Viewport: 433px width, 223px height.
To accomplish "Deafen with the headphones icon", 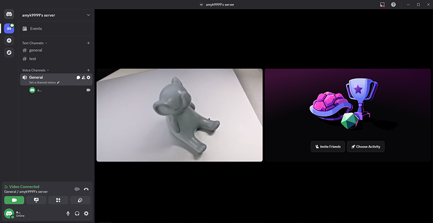I will tap(77, 213).
